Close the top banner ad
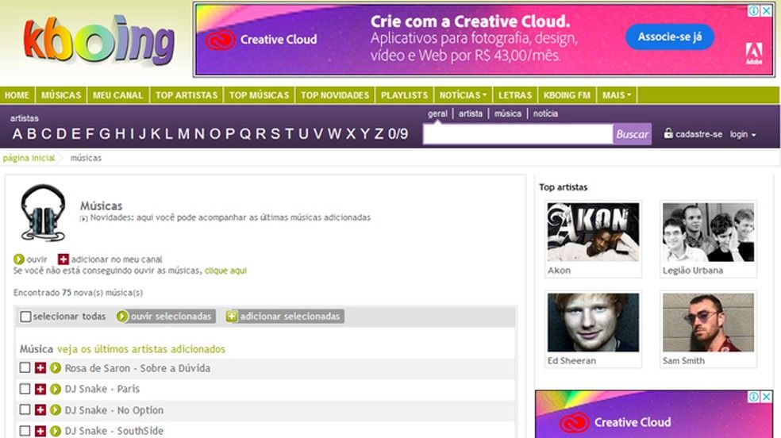 (767, 10)
